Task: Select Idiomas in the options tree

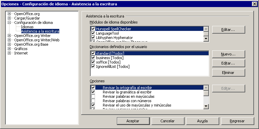Action: 27,27
